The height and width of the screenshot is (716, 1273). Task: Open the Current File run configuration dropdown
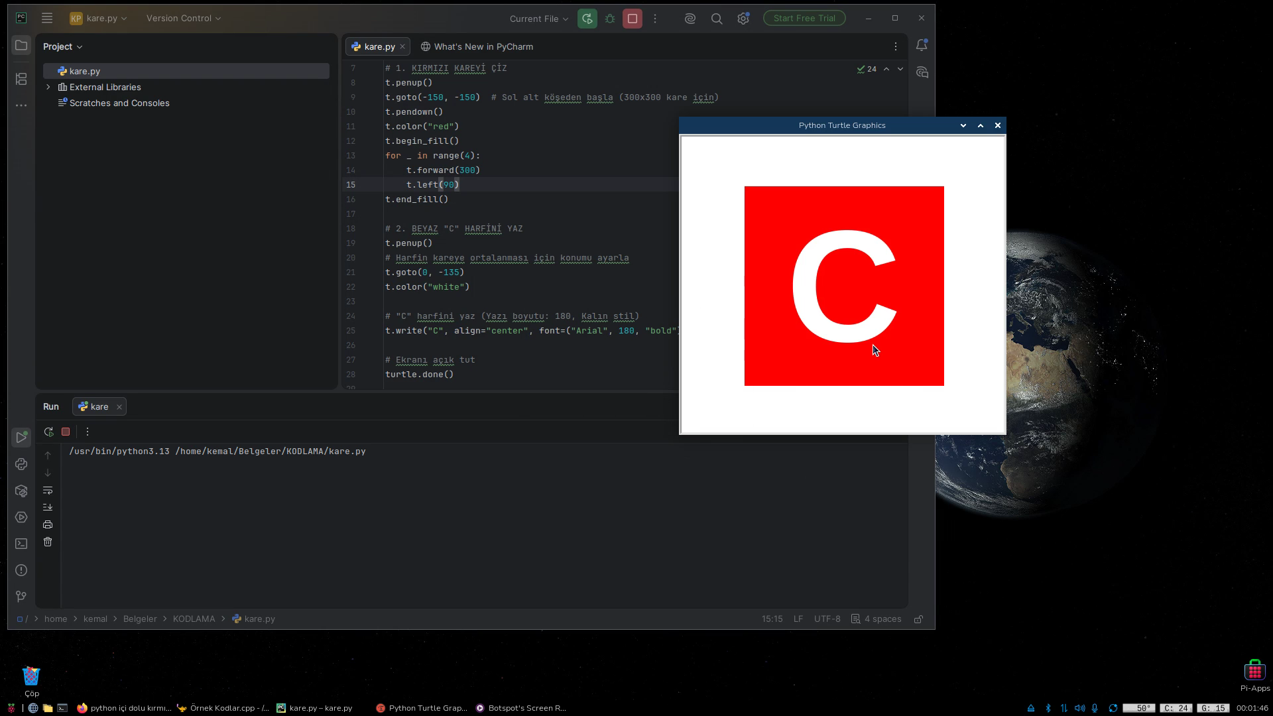539,19
